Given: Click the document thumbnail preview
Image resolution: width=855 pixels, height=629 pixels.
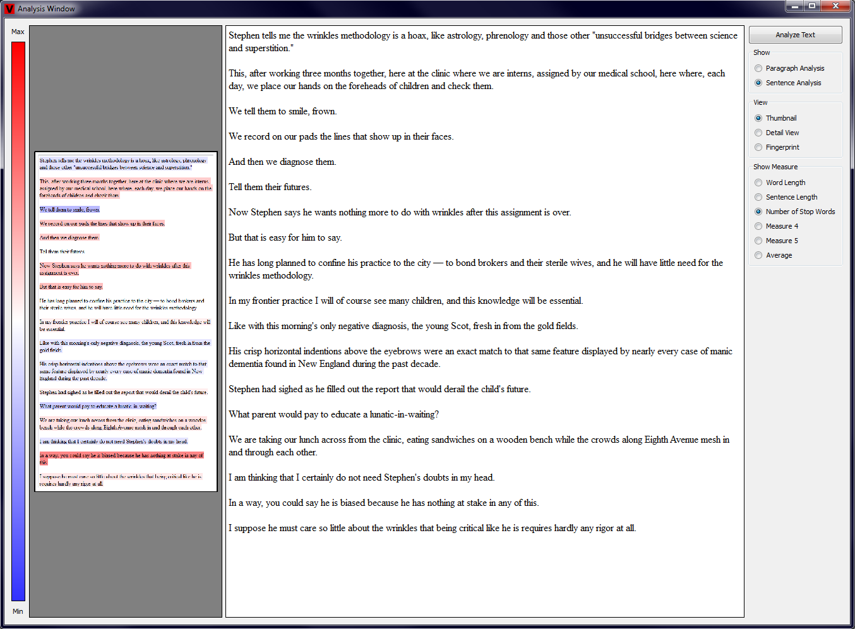Looking at the screenshot, I should 126,321.
